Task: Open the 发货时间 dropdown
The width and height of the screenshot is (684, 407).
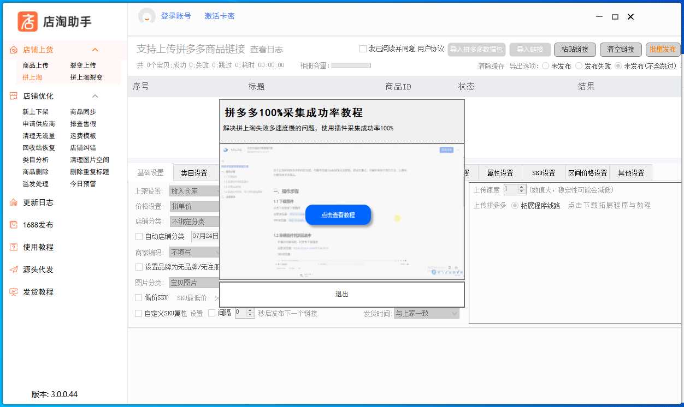Action: coord(426,313)
